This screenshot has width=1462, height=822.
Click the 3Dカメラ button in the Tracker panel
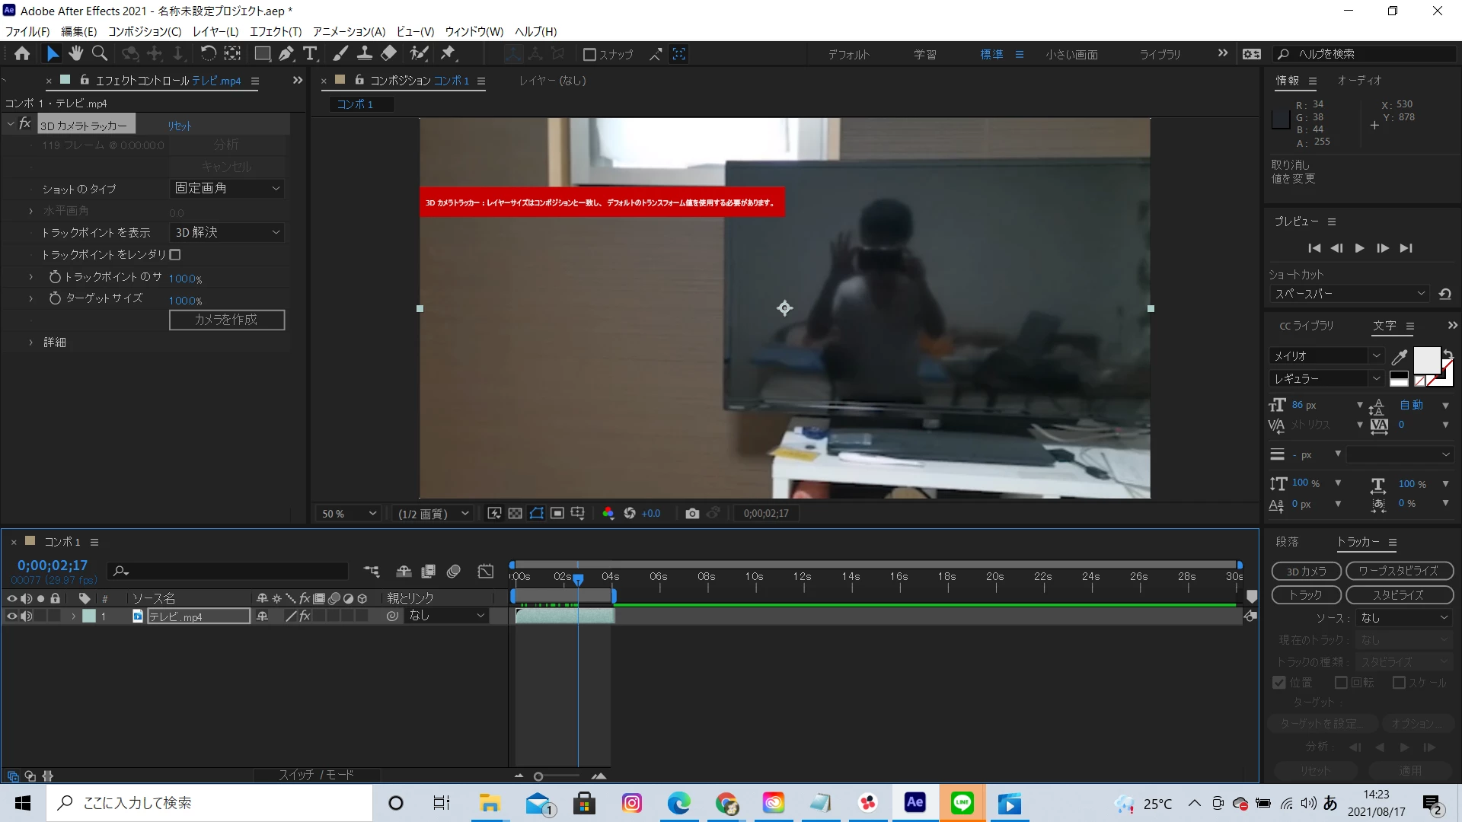pos(1306,571)
